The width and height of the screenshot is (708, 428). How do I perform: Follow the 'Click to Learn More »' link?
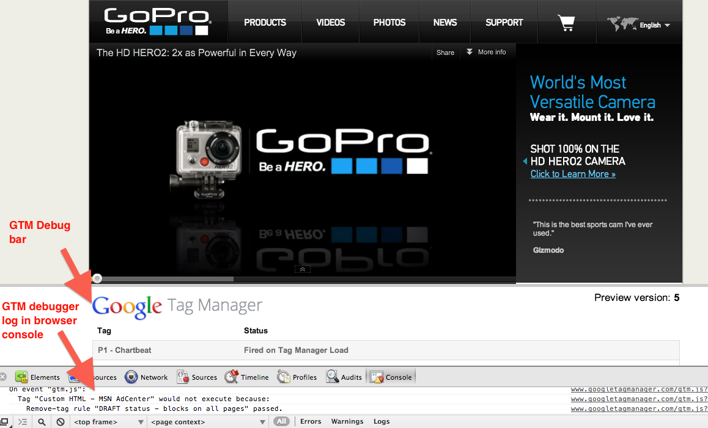click(x=573, y=173)
